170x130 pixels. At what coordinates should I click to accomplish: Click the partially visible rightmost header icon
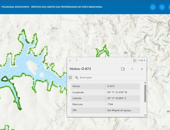click(169, 7)
